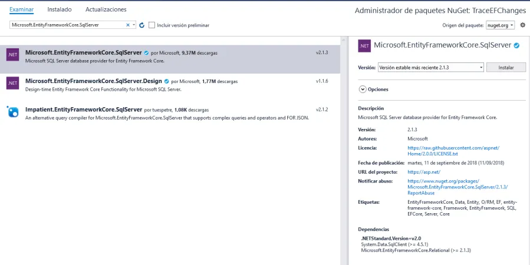Switch to the Instalado tab

coord(60,9)
